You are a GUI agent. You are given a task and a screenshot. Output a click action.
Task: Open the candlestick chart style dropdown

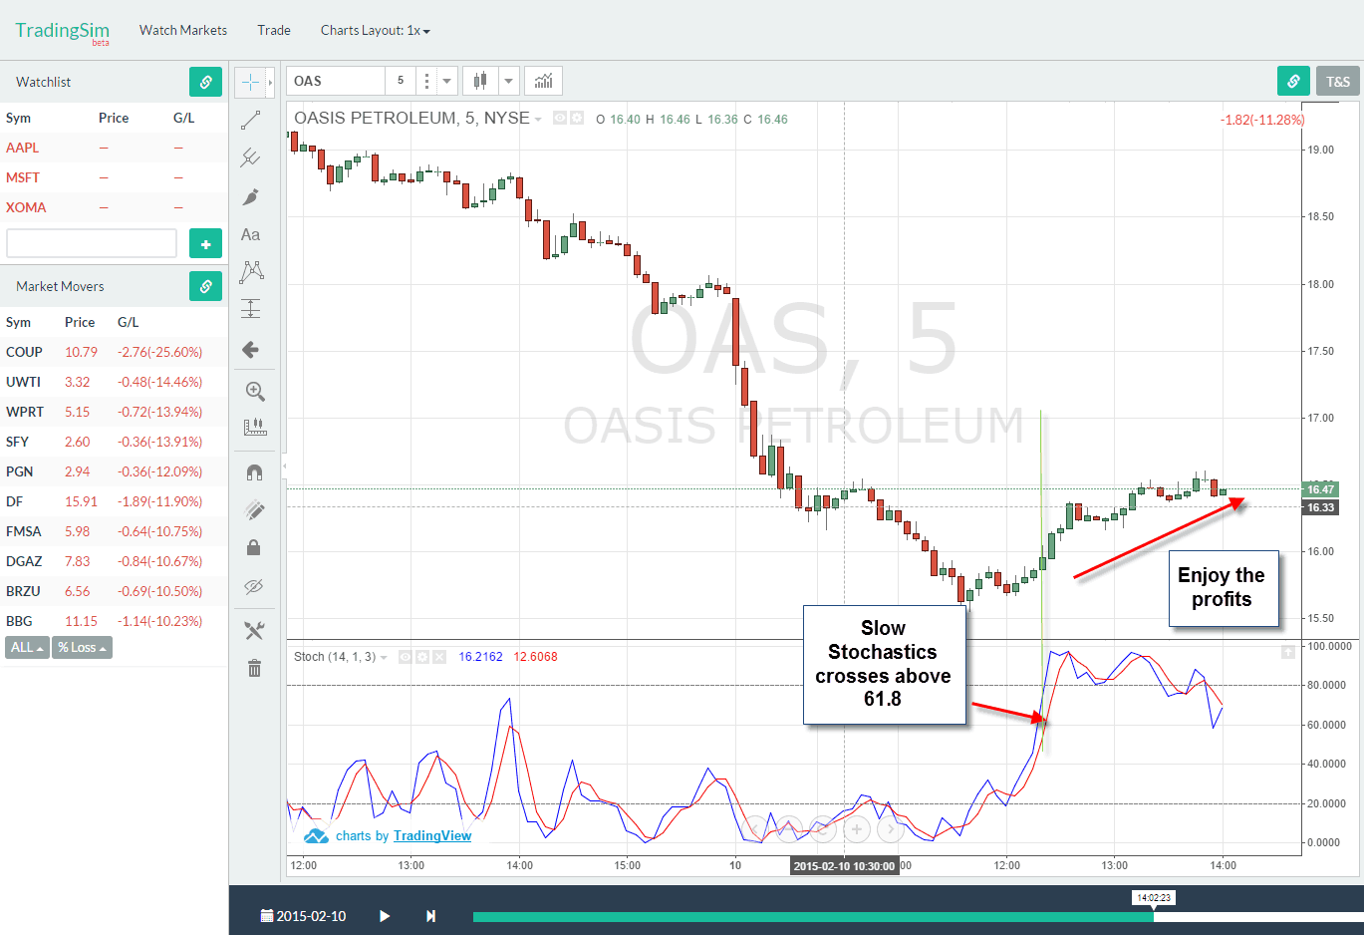pos(508,81)
